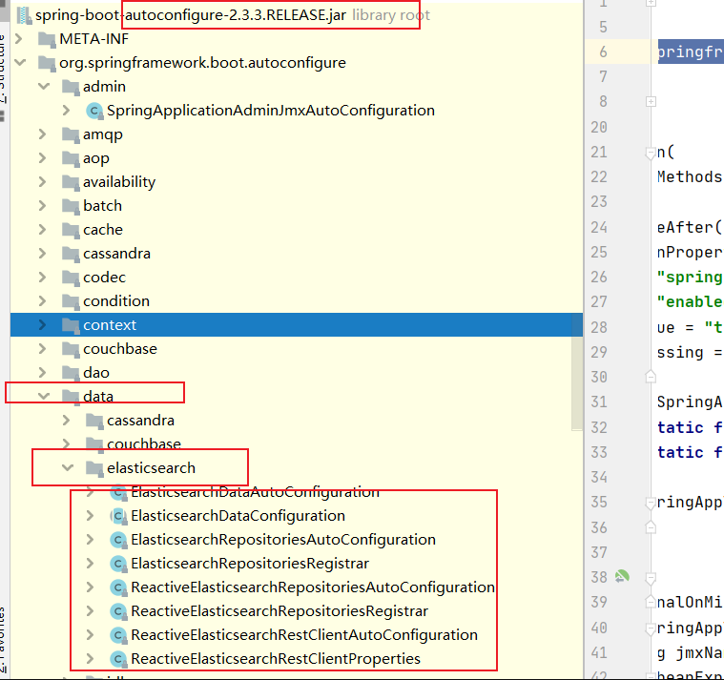Click the org.springframework.boot.autoconfigure package icon
The image size is (724, 680).
47,63
